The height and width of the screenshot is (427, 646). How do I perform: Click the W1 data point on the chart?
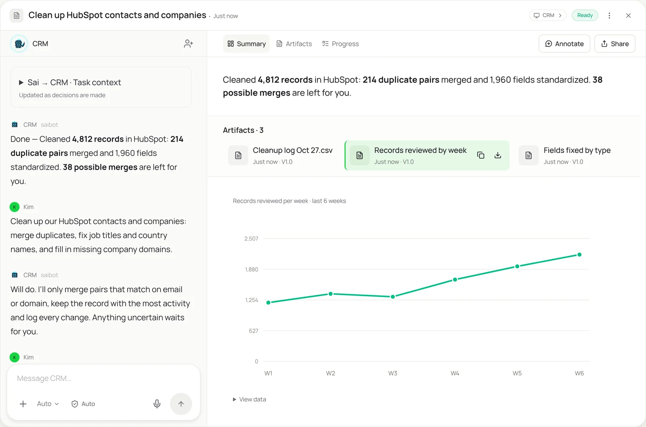pyautogui.click(x=268, y=303)
